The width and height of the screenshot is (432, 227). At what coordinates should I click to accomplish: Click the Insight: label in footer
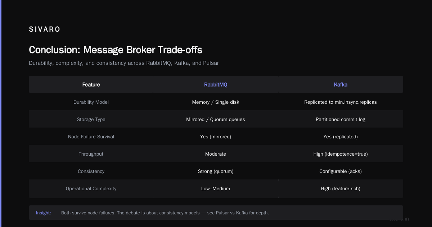pyautogui.click(x=44, y=213)
